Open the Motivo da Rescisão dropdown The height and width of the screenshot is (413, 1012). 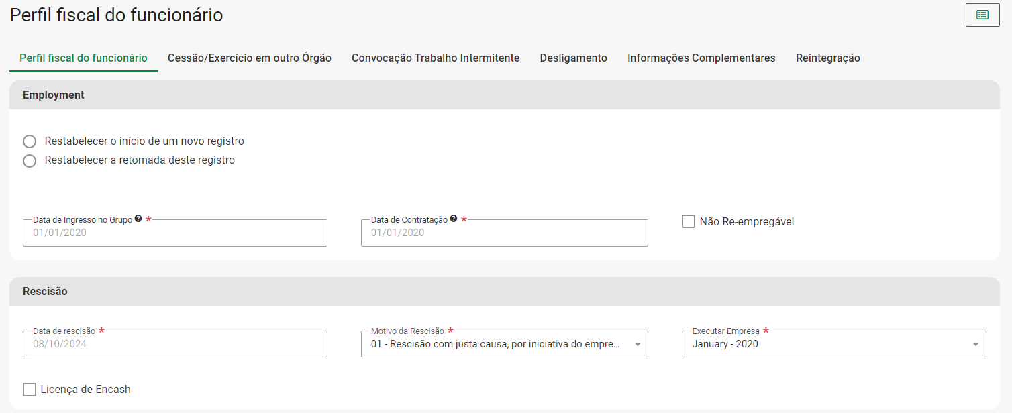pyautogui.click(x=503, y=344)
